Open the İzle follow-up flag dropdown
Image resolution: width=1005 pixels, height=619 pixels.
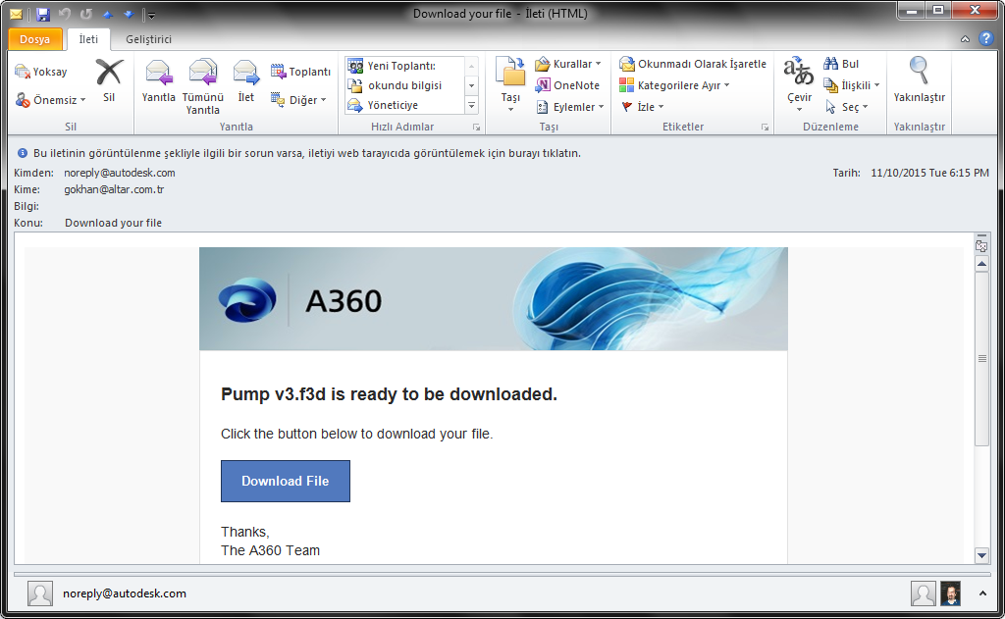click(642, 107)
